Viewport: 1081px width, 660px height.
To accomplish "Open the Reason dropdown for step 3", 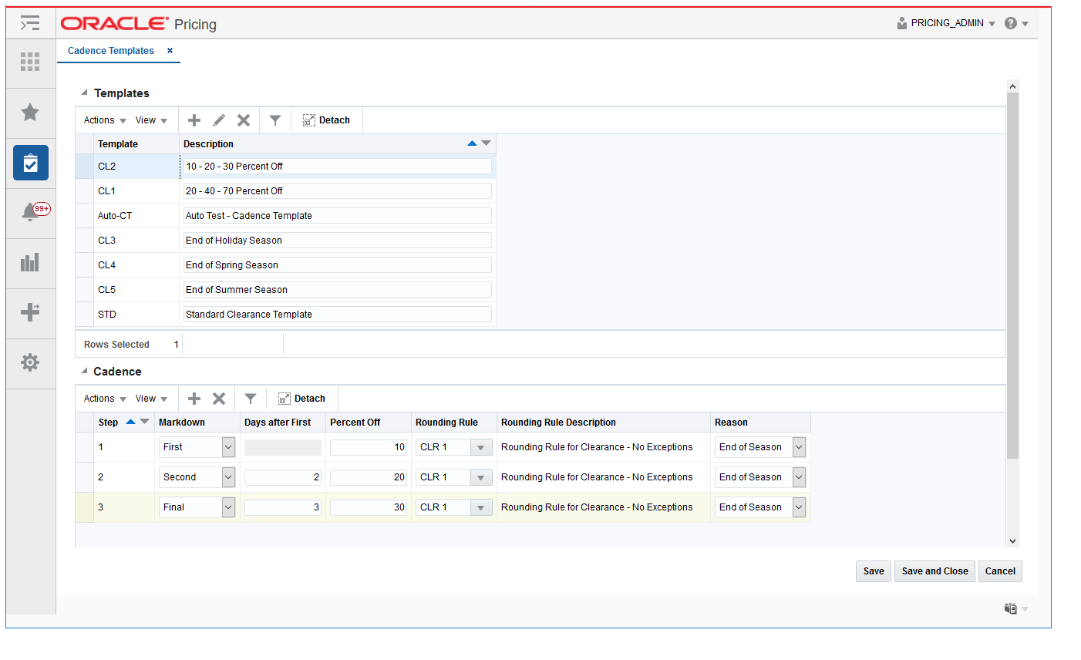I will [798, 507].
